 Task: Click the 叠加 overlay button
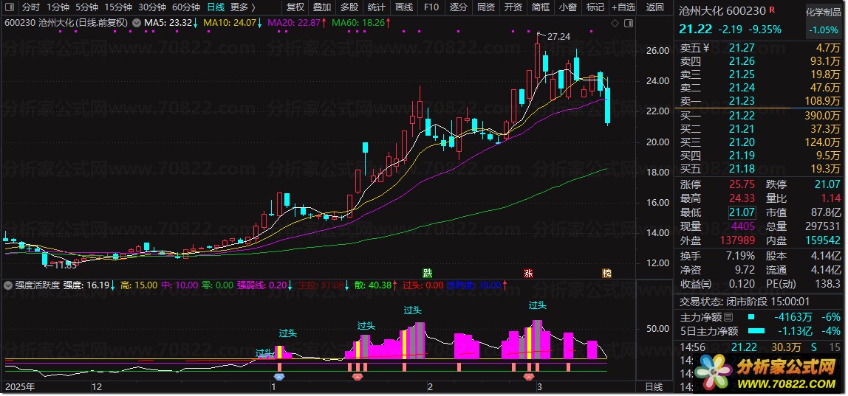(322, 7)
